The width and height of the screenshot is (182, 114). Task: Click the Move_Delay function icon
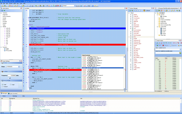click(5, 50)
